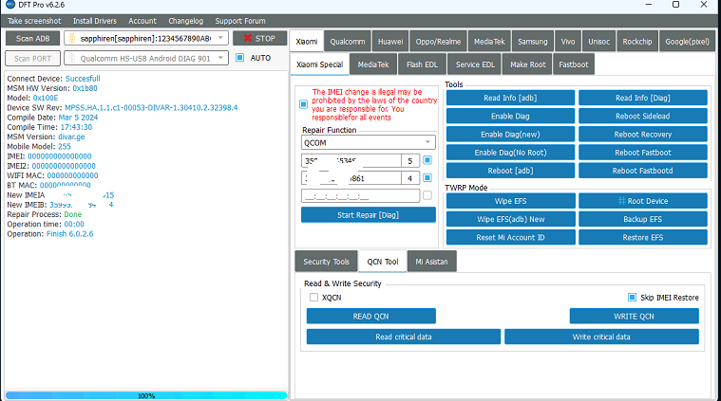This screenshot has height=401, width=721.
Task: Open the Changelog menu
Action: [186, 21]
